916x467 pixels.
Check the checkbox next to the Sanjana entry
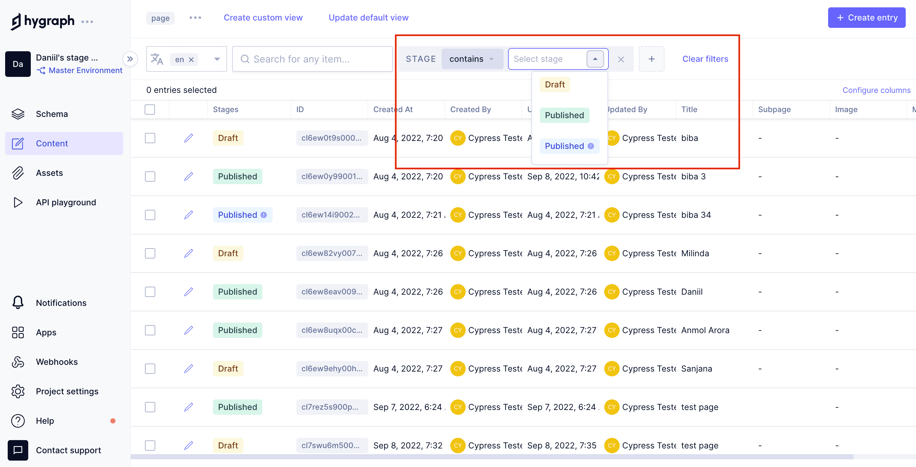click(x=150, y=369)
